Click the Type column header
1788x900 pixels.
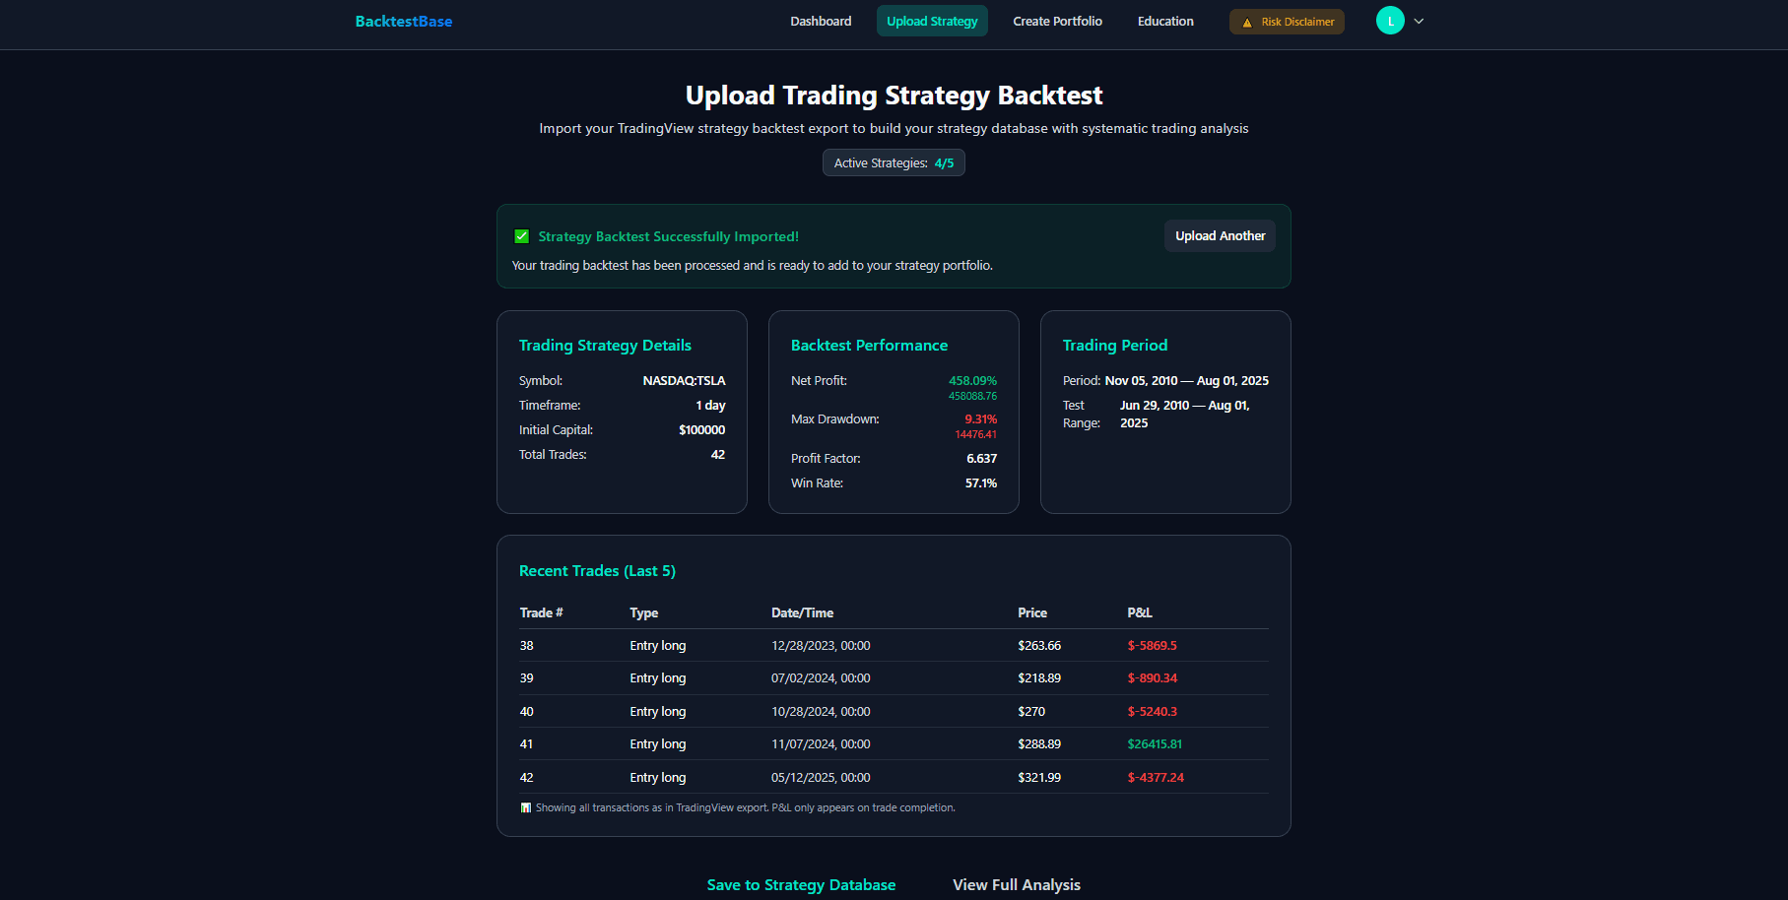(x=643, y=612)
